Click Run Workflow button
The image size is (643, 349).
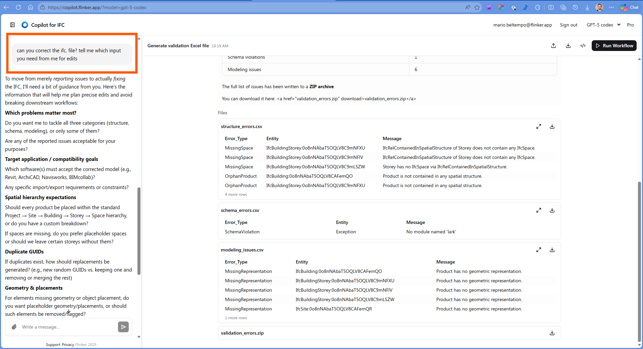pos(614,46)
